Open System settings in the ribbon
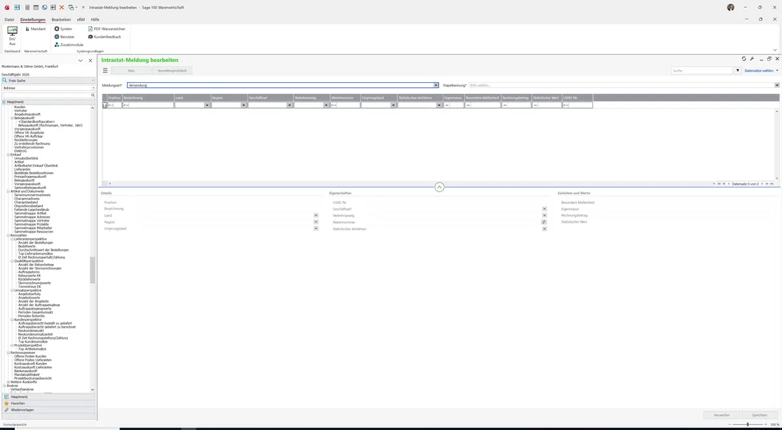The image size is (782, 430). [63, 29]
